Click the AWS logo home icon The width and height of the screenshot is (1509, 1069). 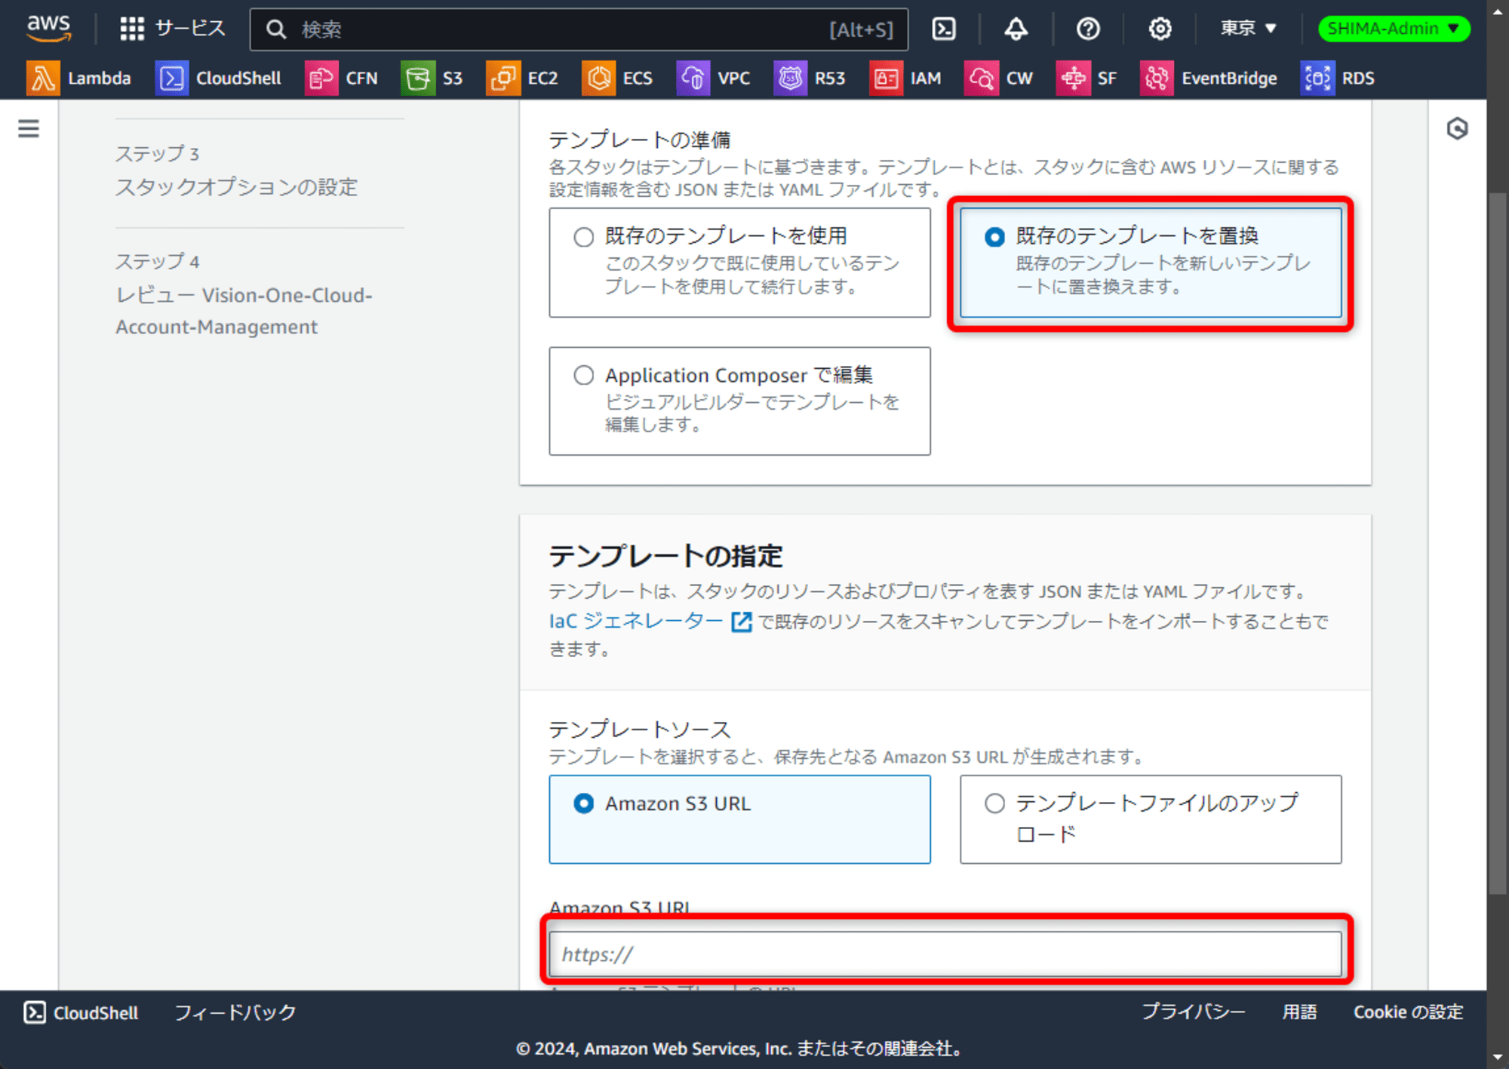pos(49,28)
